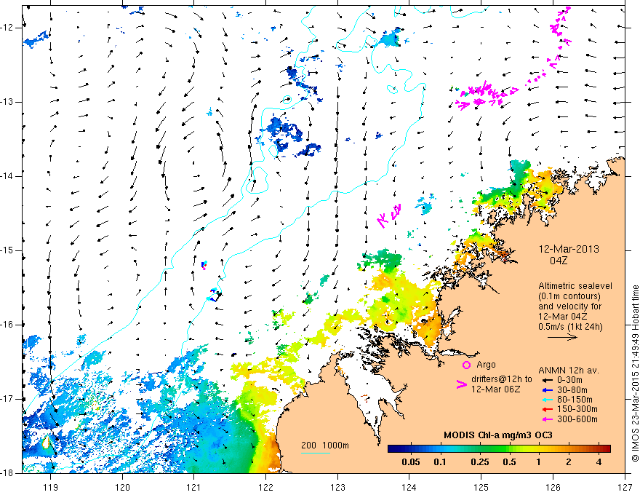The image size is (640, 495).
Task: Click the "12-Mar 06Z" legend label
Action: [x=495, y=389]
